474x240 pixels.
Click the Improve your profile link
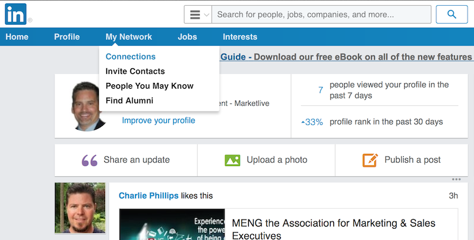pyautogui.click(x=159, y=120)
